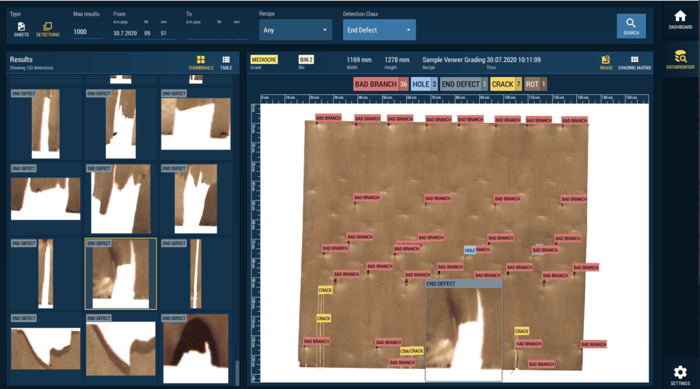Switch results to Thumbnails view
The width and height of the screenshot is (700, 389).
click(x=201, y=62)
